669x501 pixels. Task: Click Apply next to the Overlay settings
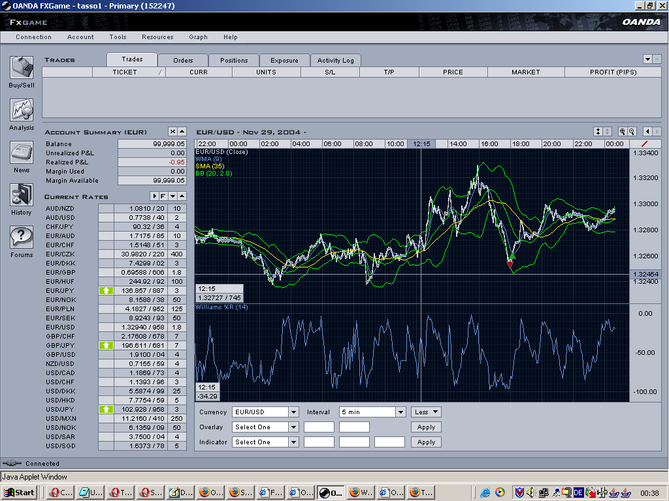(x=426, y=427)
